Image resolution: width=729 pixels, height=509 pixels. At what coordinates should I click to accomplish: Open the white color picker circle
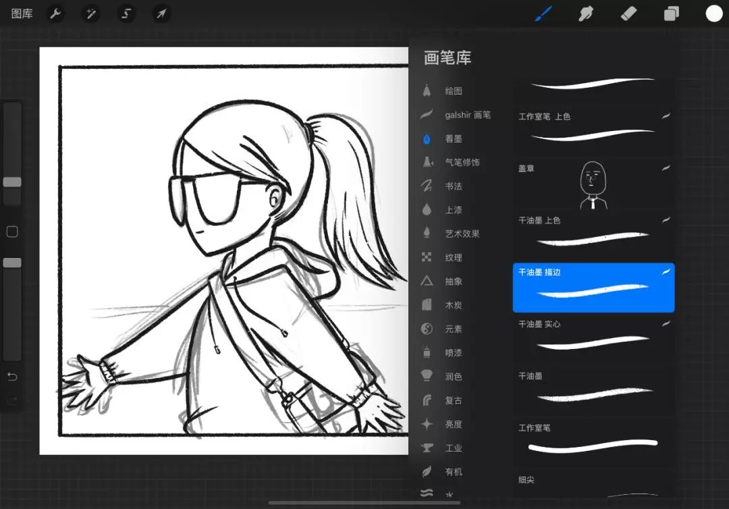pos(713,14)
